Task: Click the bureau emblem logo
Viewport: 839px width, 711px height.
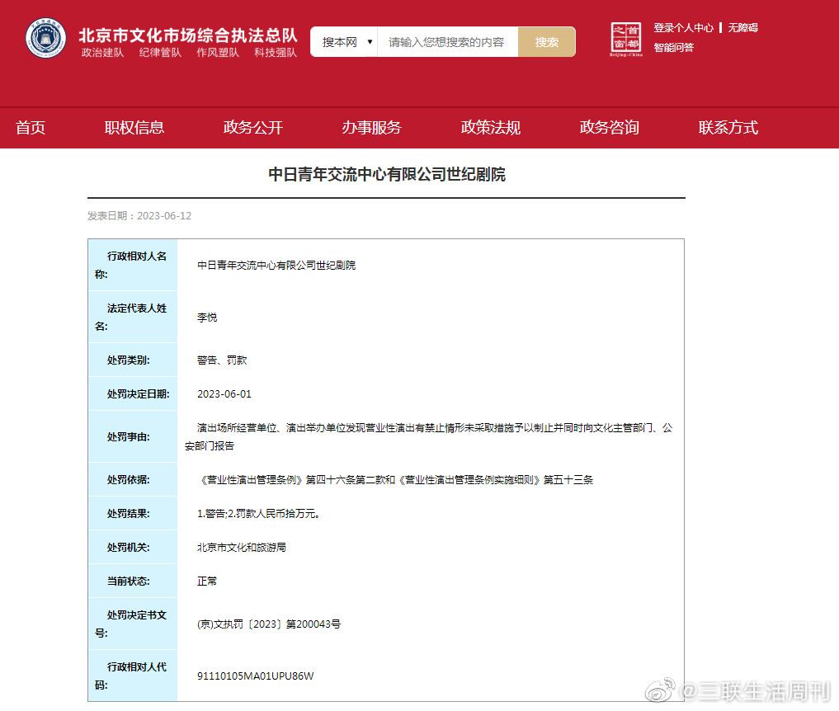Action: coord(46,38)
